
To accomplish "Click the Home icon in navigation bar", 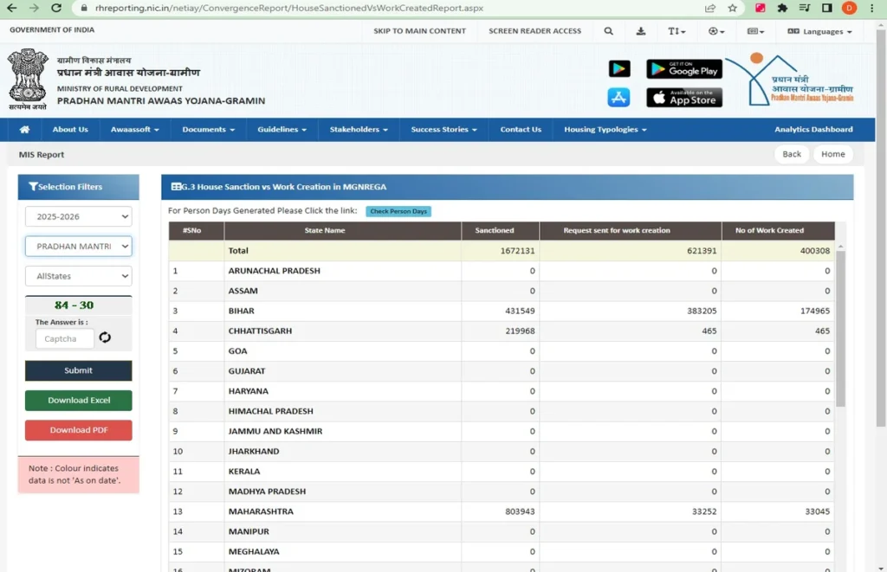I will pos(24,130).
